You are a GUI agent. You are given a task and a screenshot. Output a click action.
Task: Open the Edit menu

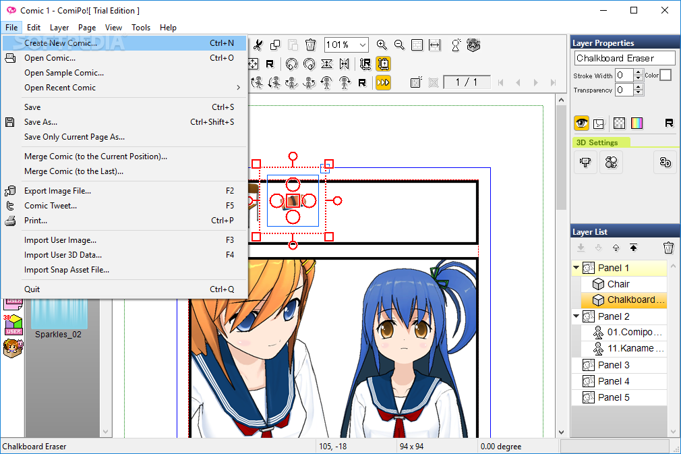(34, 28)
